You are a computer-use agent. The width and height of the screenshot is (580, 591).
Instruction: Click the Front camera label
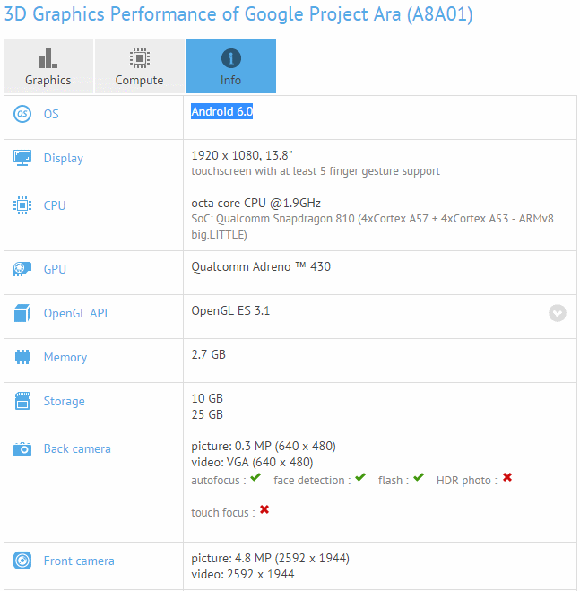pyautogui.click(x=79, y=561)
